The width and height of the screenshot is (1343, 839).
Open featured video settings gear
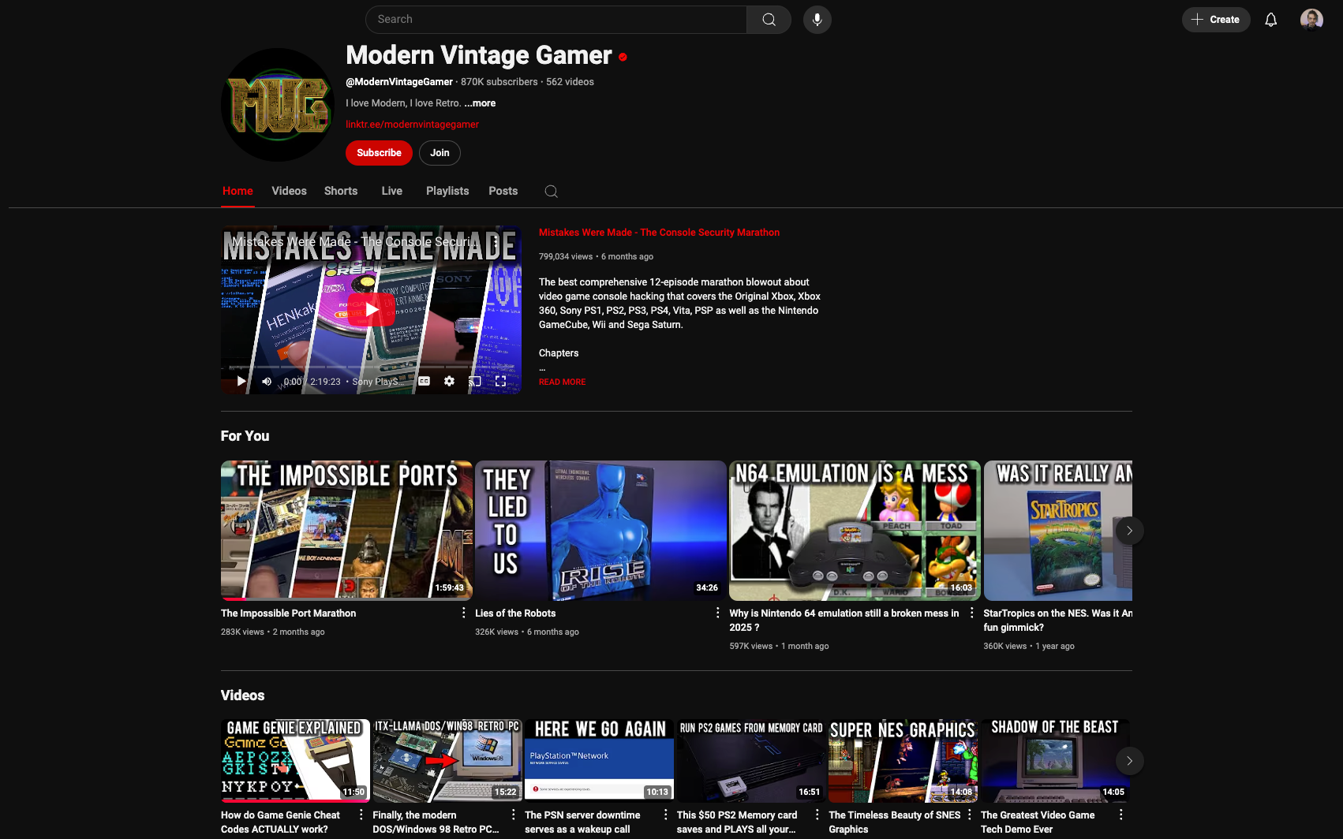[449, 382]
